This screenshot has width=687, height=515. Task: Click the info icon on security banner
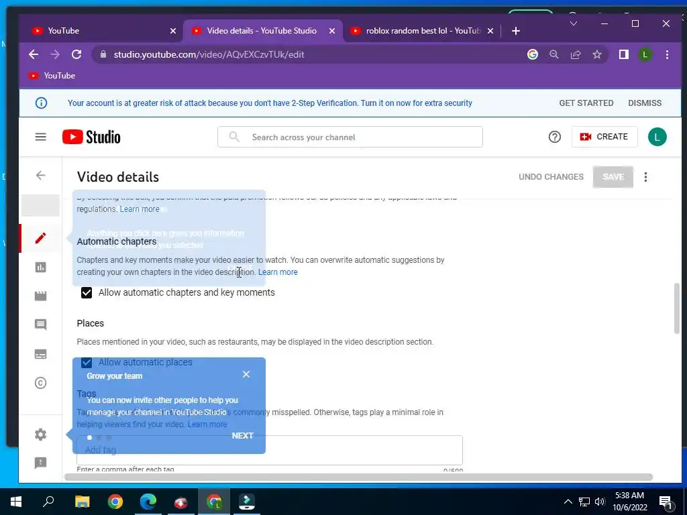[41, 103]
